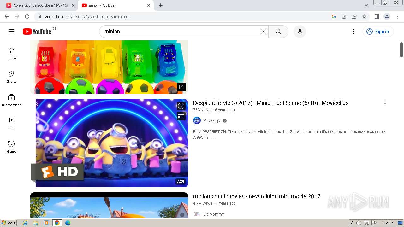Click the taskbar clock 3:54 PM

388,223
